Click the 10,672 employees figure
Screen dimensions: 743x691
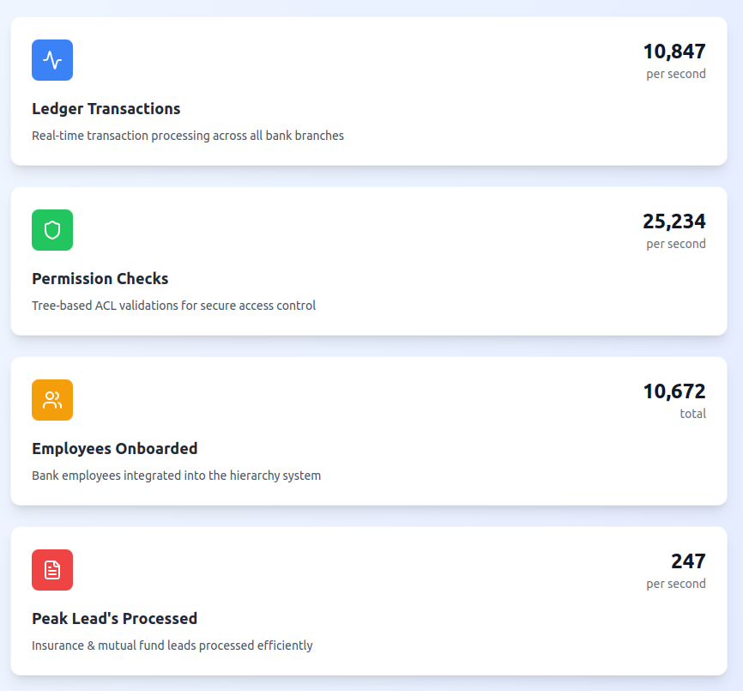click(674, 391)
